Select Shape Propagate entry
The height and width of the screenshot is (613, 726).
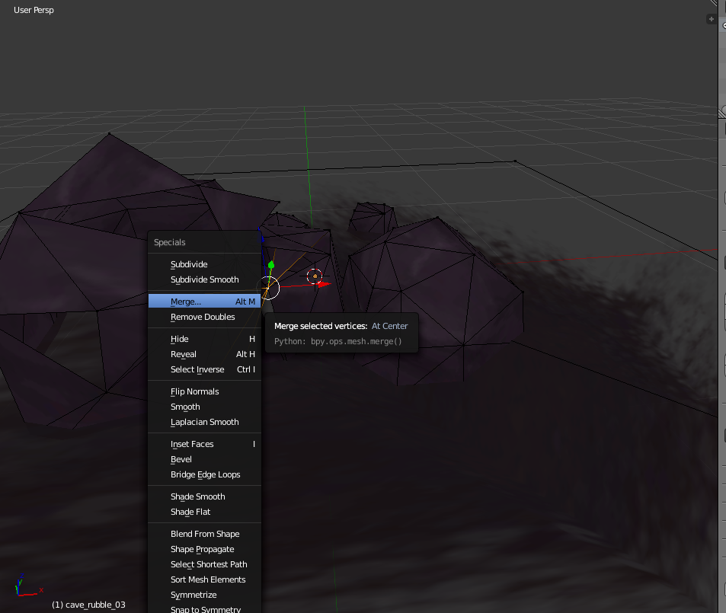[x=204, y=549]
